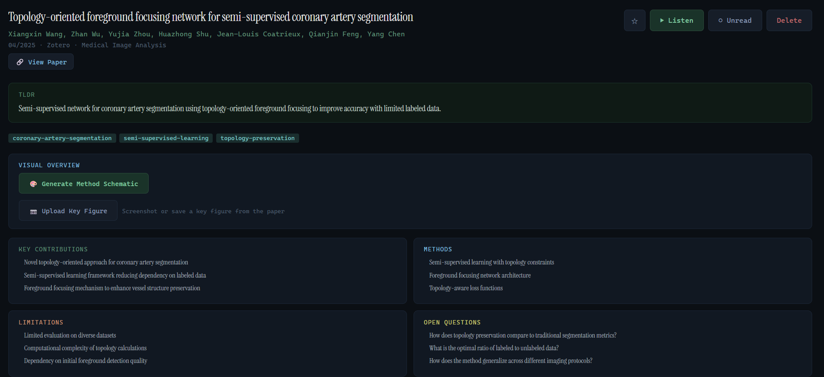
Task: Click the KEY CONTRIBUTIONS heading
Action: 53,249
